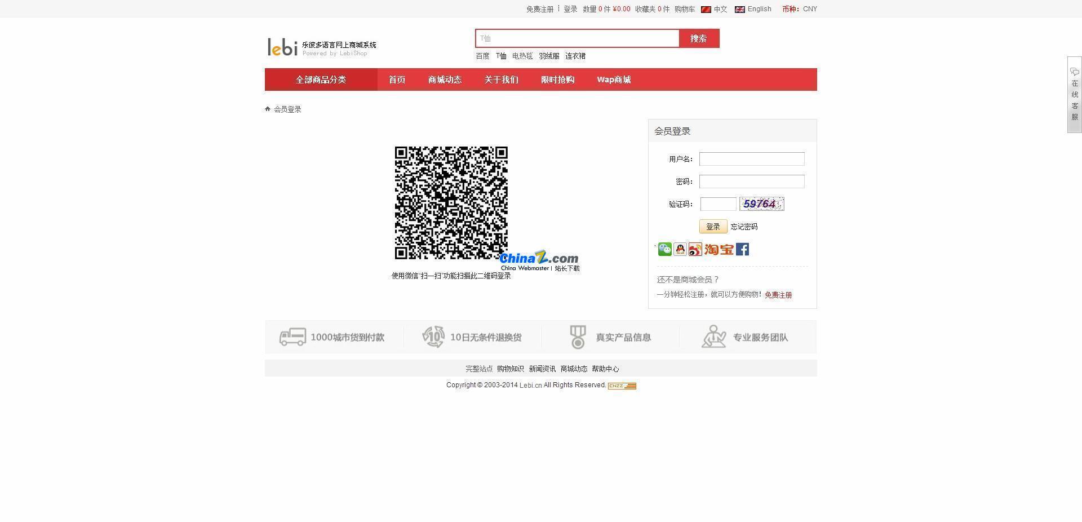The width and height of the screenshot is (1082, 522).
Task: Click the delivery truck icon
Action: (292, 337)
